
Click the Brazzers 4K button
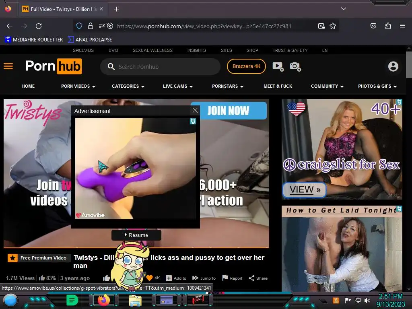[246, 66]
